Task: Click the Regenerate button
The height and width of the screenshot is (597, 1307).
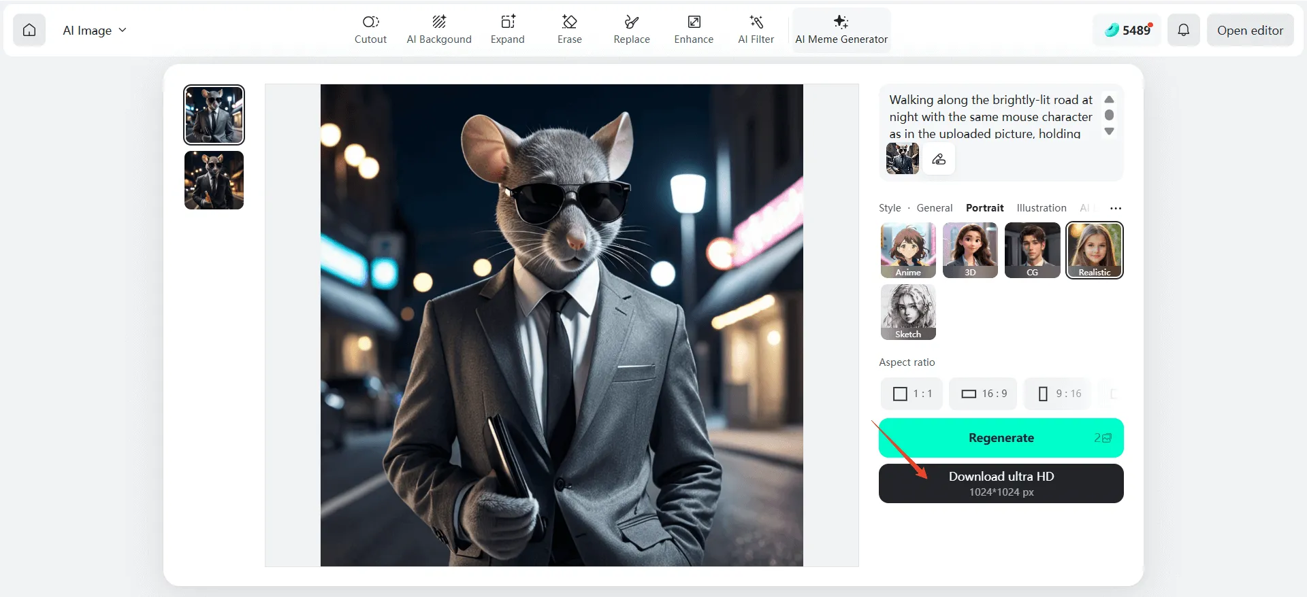Action: [1001, 438]
